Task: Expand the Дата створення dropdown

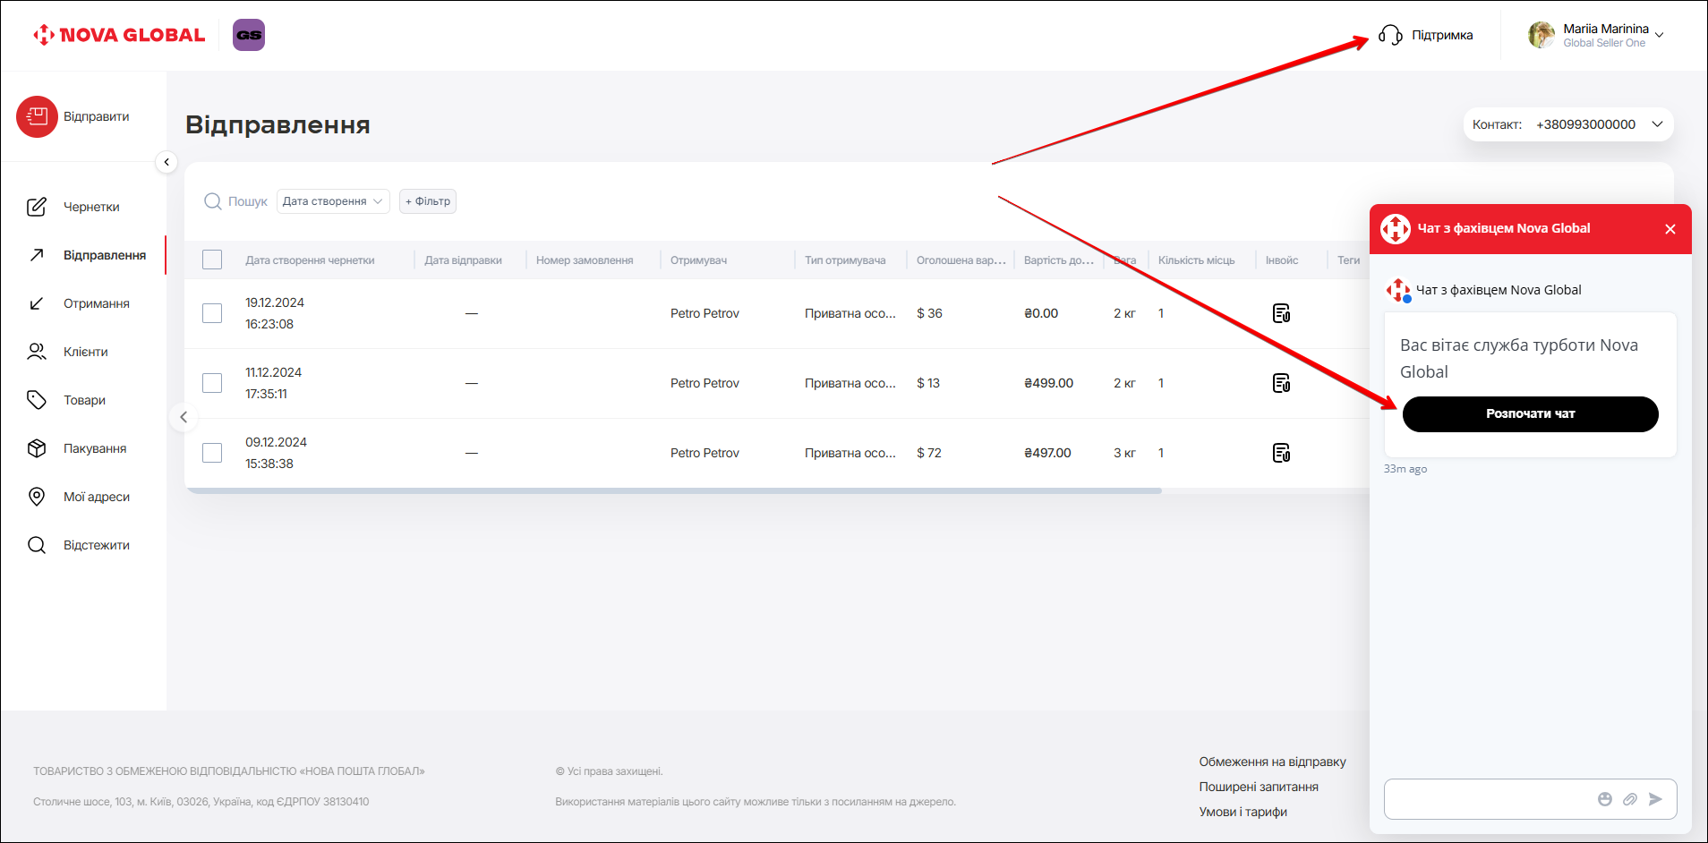Action: tap(332, 201)
